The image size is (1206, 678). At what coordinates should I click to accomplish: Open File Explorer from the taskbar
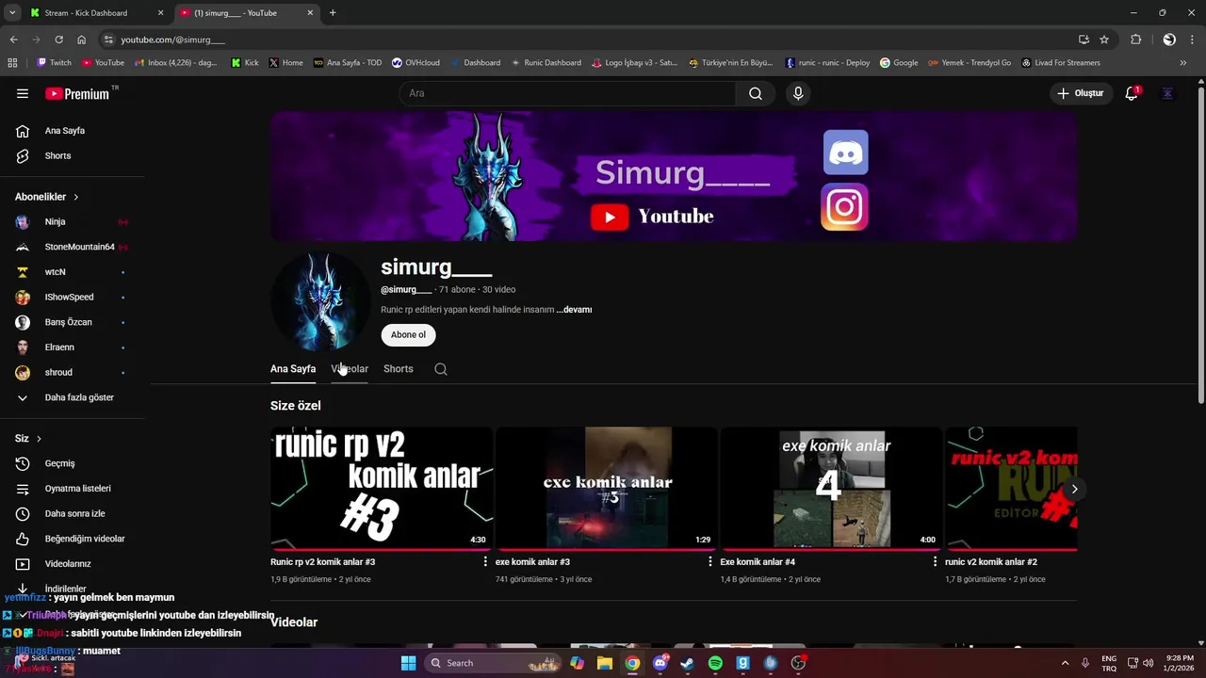(605, 663)
